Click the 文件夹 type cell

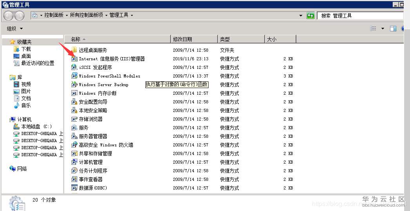(227, 50)
